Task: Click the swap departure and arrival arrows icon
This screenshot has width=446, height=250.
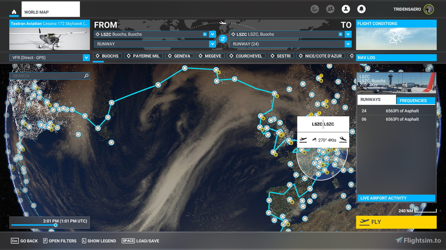Action: click(x=223, y=39)
